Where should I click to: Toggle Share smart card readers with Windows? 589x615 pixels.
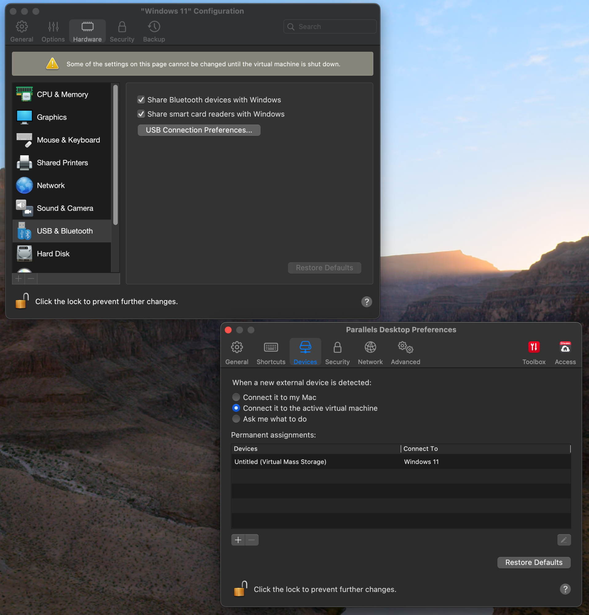141,114
